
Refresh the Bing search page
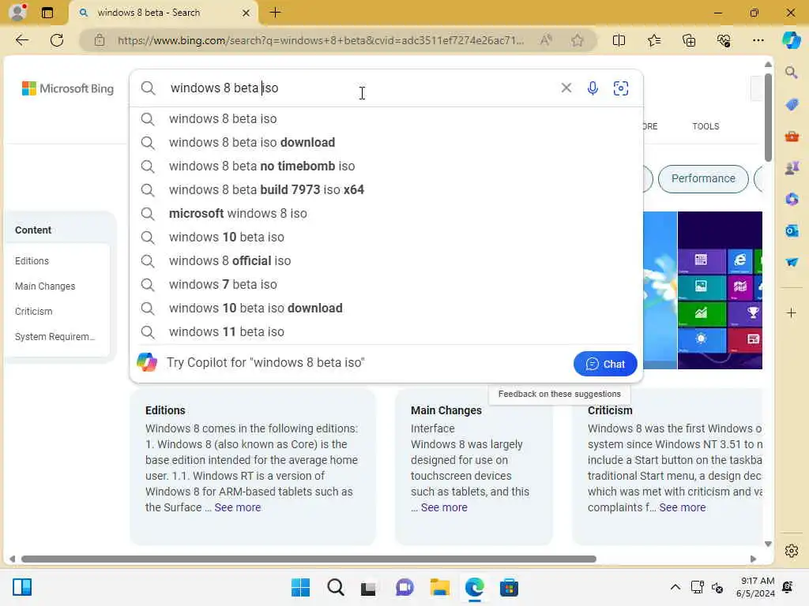click(x=57, y=40)
